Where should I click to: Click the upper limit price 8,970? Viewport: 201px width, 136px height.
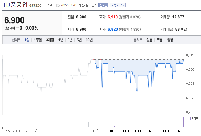click(135, 17)
